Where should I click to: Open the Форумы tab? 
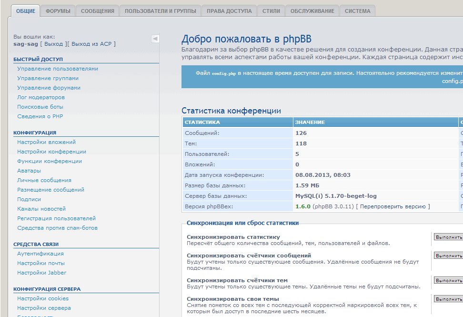coord(58,11)
